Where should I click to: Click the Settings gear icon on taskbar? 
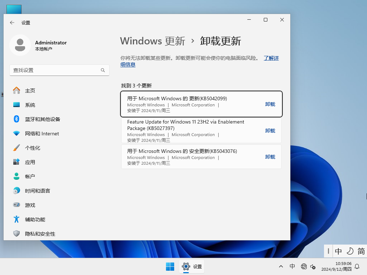[x=186, y=266]
